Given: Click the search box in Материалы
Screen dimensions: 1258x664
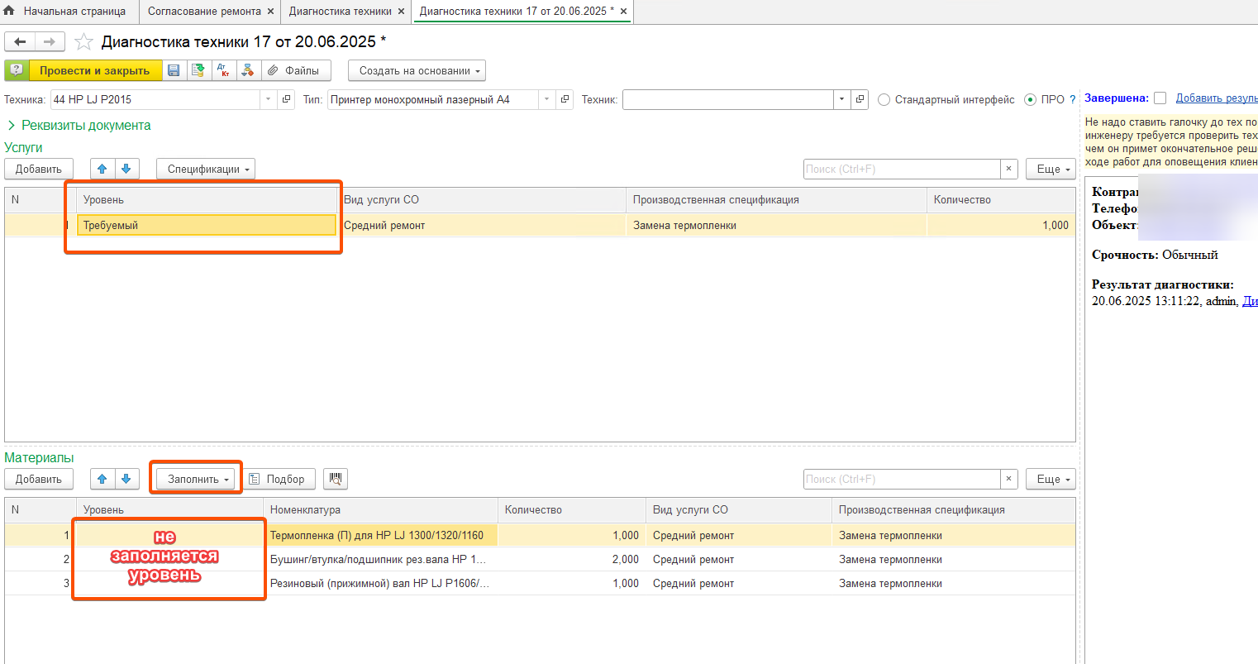Looking at the screenshot, I should [902, 480].
